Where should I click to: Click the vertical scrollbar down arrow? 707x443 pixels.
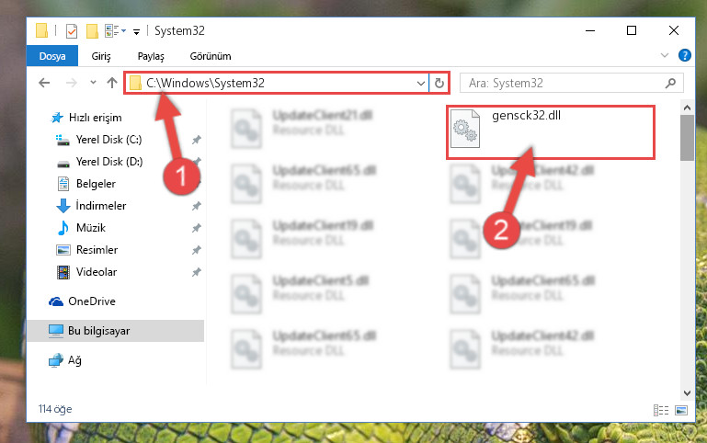tap(687, 393)
